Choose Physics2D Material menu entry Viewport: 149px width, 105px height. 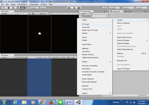(95, 82)
